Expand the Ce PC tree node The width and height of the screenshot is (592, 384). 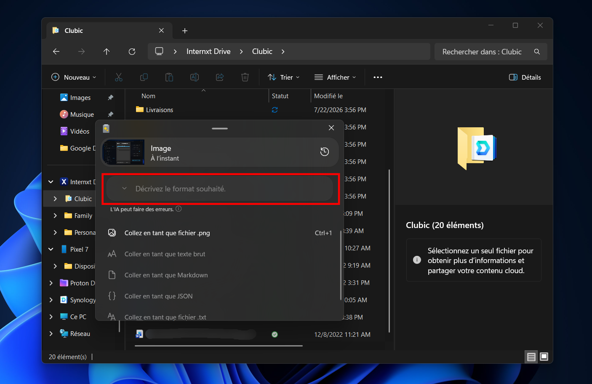(51, 317)
